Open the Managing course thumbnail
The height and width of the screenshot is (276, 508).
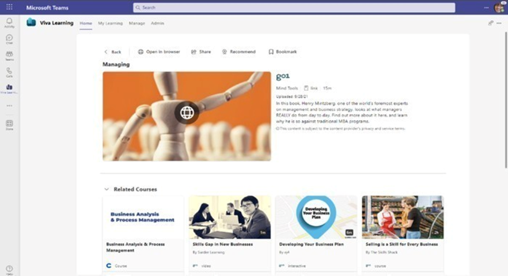pos(187,116)
